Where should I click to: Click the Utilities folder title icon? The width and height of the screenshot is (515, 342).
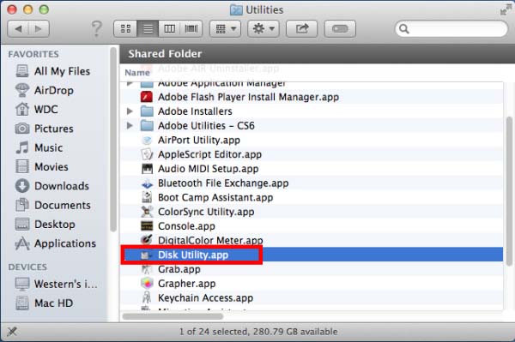click(x=236, y=9)
